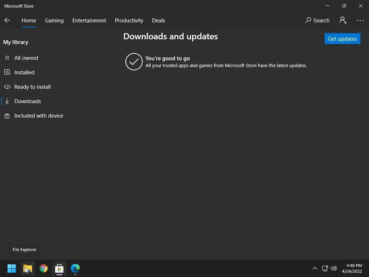Go back with the back arrow
369x277 pixels.
click(7, 21)
